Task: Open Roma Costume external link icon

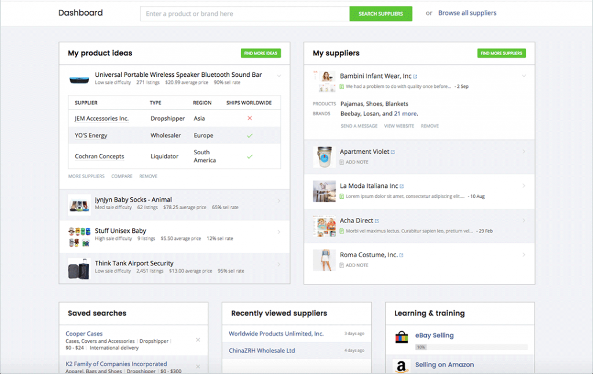Action: (401, 255)
